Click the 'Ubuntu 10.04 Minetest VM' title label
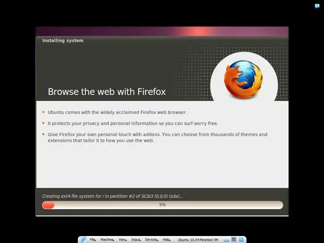This screenshot has width=324, height=243. 198,240
